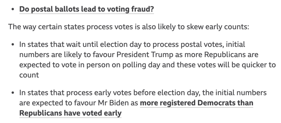Click the sentence starting "The way certain states"
This screenshot has height=123, width=281.
(x=129, y=27)
